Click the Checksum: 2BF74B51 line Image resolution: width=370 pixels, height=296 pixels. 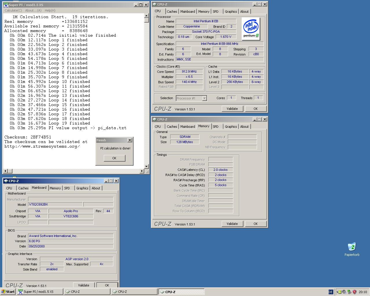28,137
